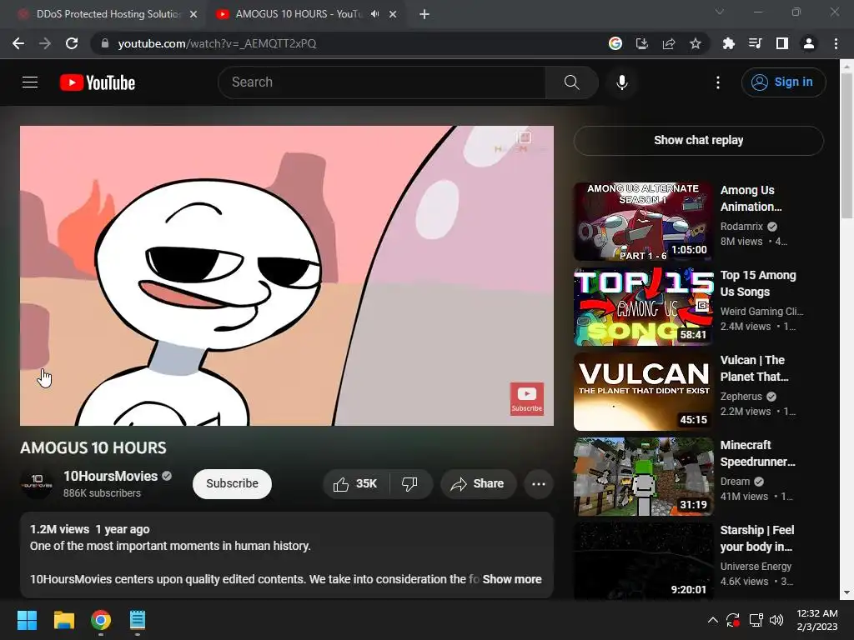
Task: Click Universe Energy channel name
Action: pyautogui.click(x=756, y=567)
